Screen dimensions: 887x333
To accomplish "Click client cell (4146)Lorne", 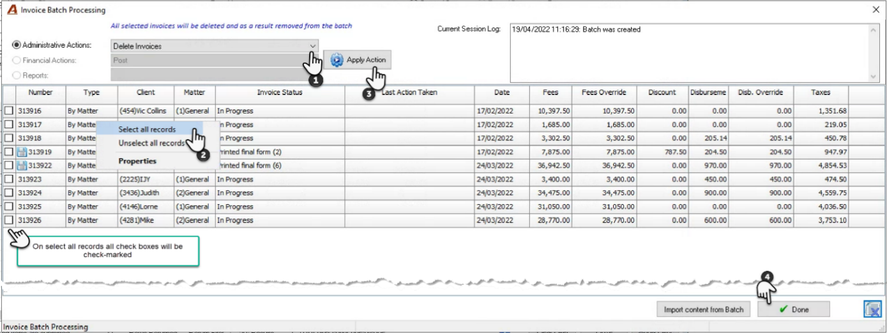I will (x=146, y=207).
